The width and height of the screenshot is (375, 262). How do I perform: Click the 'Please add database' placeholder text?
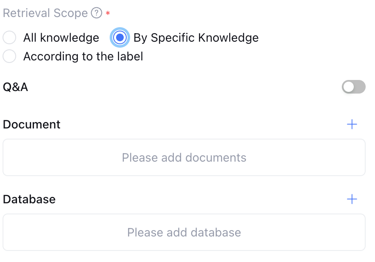(x=184, y=232)
